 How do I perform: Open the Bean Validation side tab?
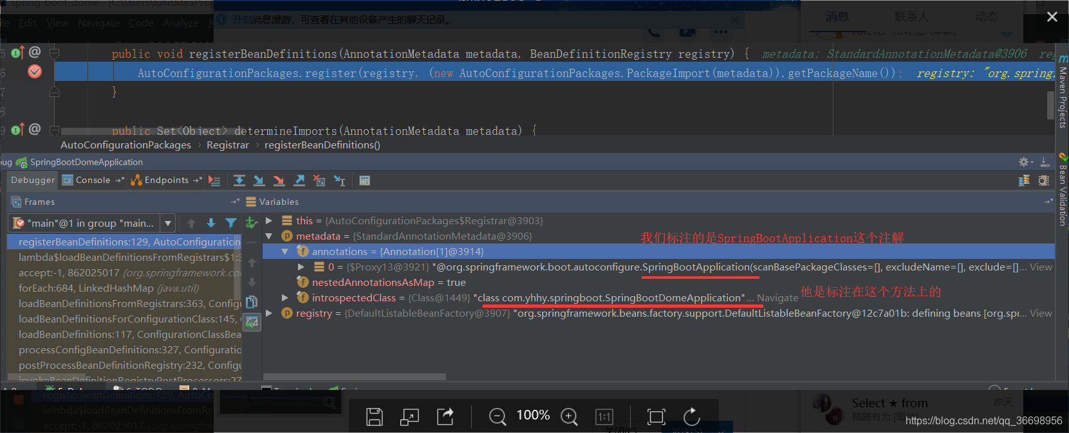pyautogui.click(x=1063, y=190)
